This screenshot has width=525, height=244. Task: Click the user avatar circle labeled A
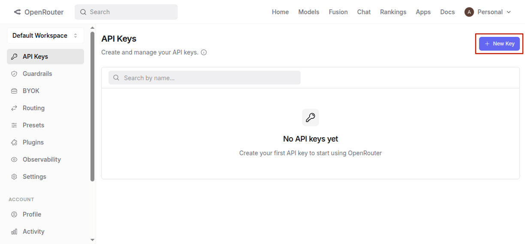469,12
